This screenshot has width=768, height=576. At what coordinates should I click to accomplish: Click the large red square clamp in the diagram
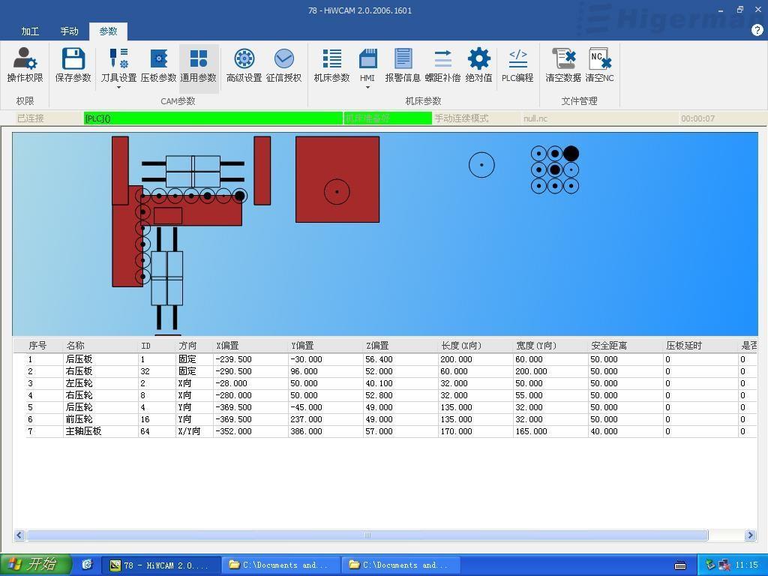click(337, 179)
